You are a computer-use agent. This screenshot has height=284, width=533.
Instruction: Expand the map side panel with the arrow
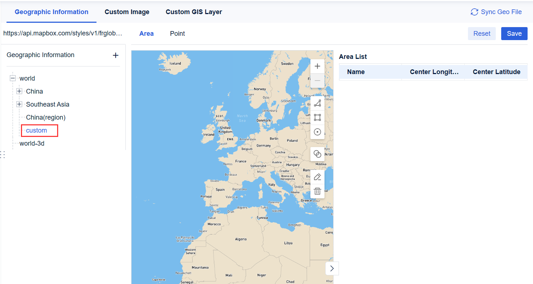[x=332, y=268]
